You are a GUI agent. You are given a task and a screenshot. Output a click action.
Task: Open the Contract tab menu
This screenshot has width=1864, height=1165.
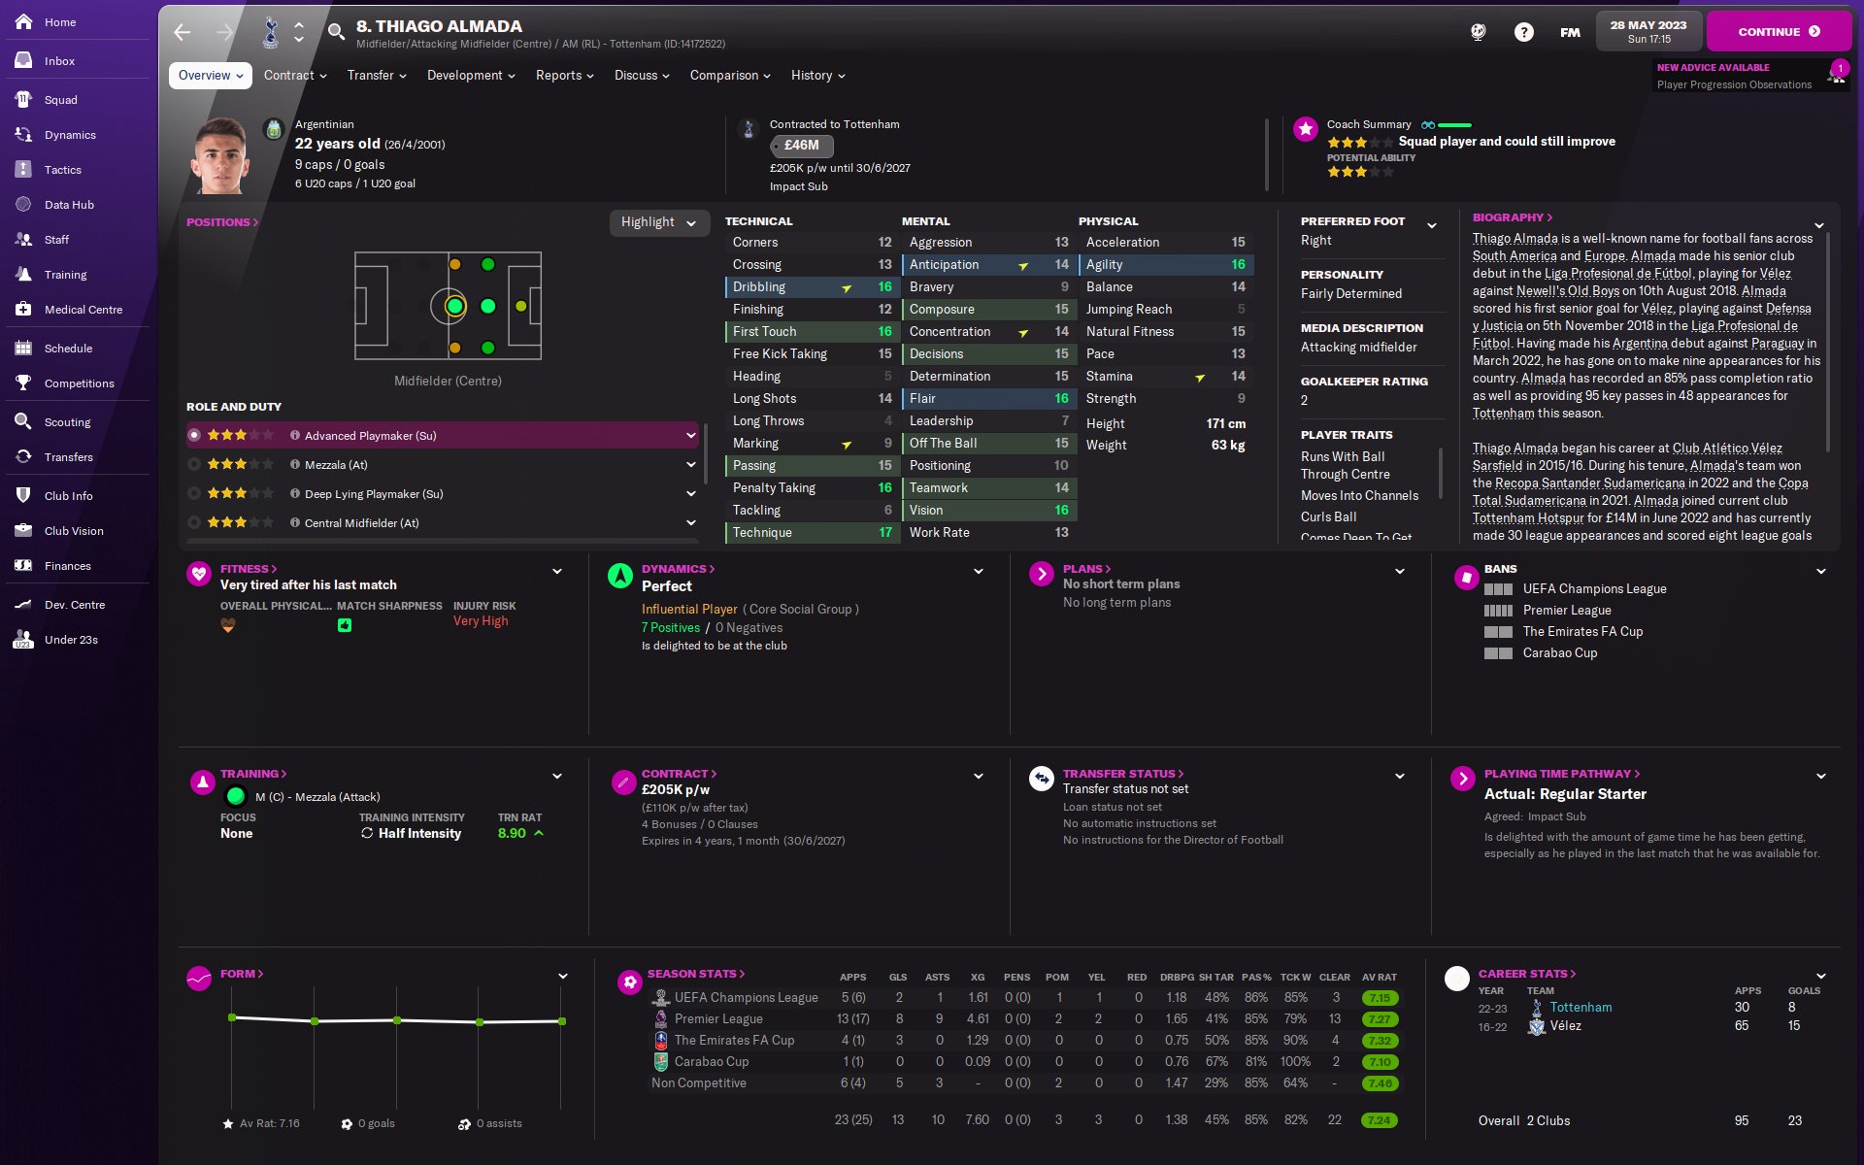click(295, 76)
